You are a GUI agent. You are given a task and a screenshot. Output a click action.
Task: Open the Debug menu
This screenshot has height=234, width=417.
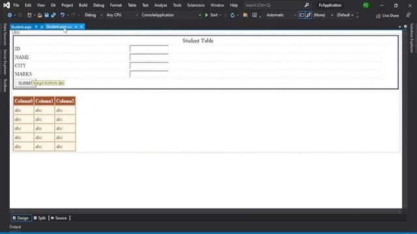(98, 5)
